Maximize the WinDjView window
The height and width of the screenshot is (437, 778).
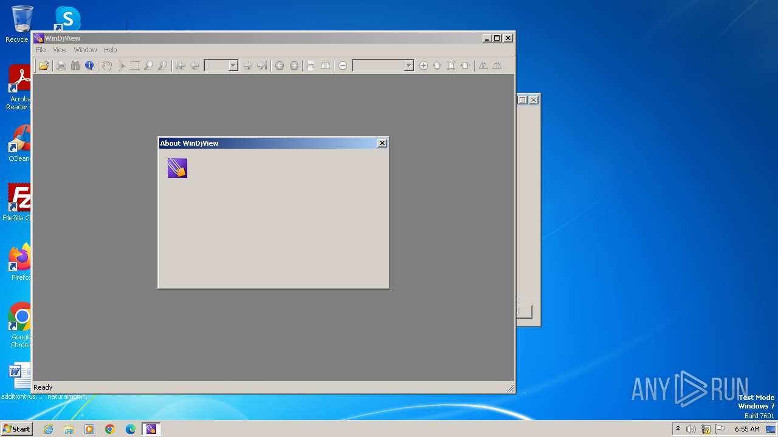pos(497,38)
